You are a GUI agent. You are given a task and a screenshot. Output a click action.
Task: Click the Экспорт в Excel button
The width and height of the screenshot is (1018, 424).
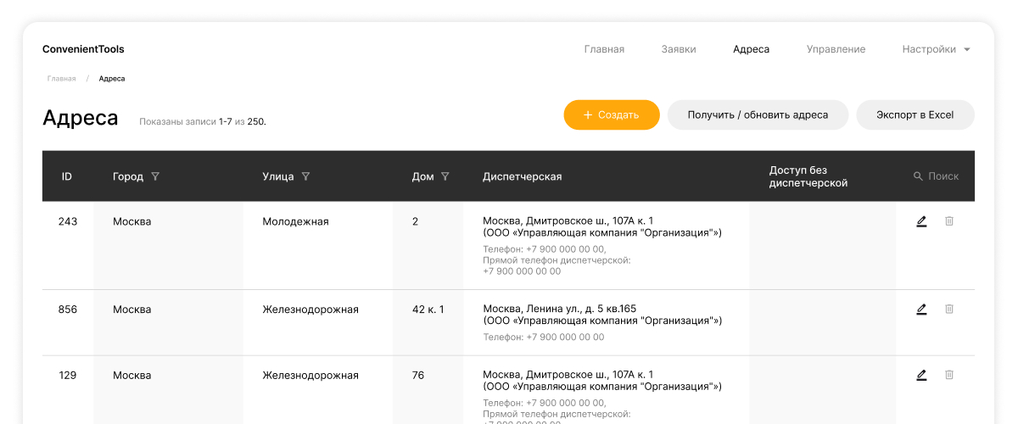(915, 114)
